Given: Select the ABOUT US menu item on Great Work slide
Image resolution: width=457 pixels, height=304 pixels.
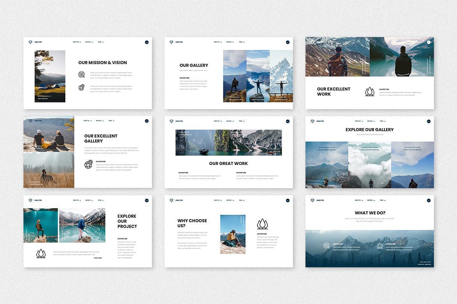Looking at the screenshot, I should tap(217, 121).
